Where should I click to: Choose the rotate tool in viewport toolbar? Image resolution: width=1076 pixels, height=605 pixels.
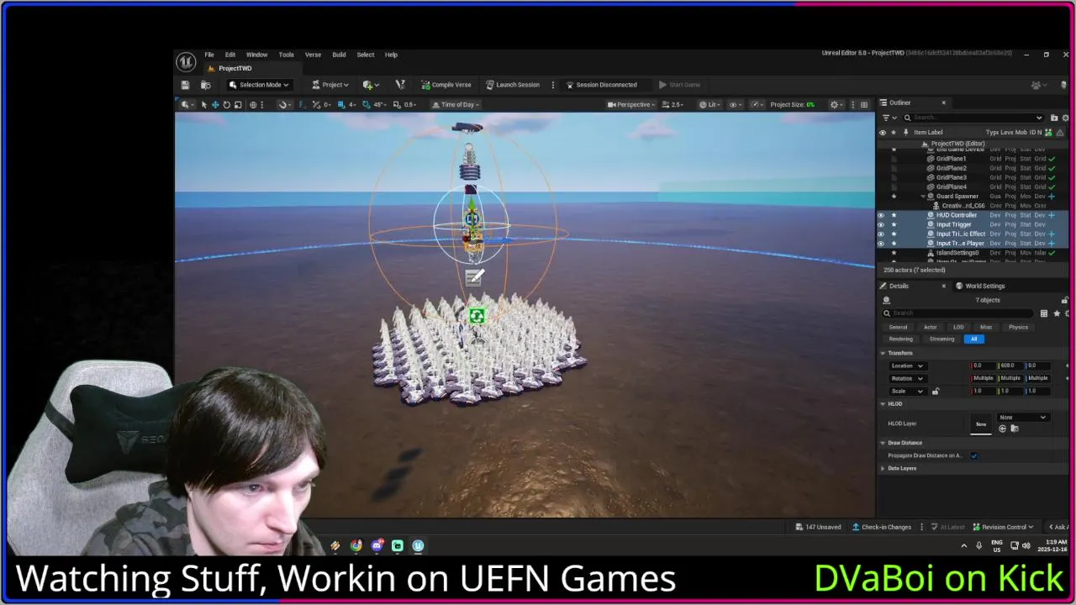coord(226,105)
